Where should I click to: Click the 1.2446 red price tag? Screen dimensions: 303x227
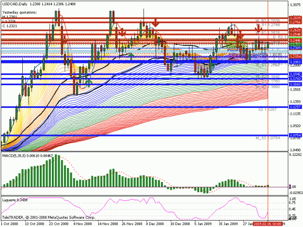(x=295, y=40)
